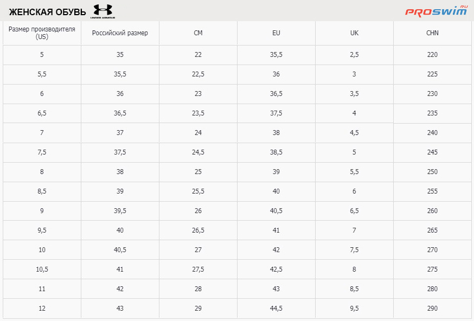Select the EU column header
The height and width of the screenshot is (321, 474).
[276, 33]
